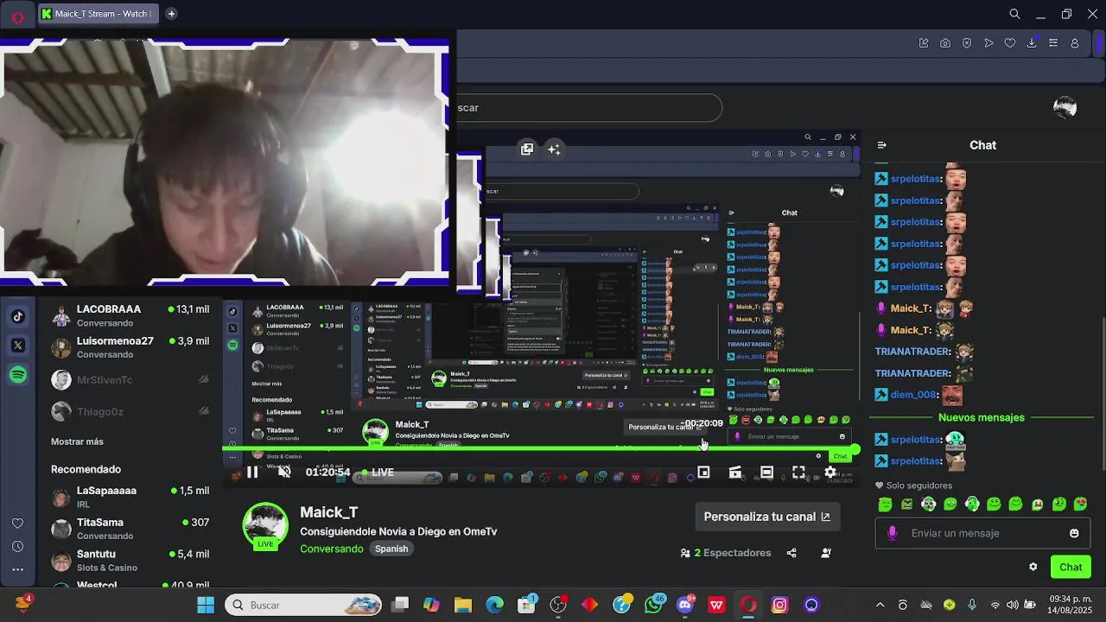Open clip creation clapperboard icon
This screenshot has width=1106, height=622.
pos(735,472)
